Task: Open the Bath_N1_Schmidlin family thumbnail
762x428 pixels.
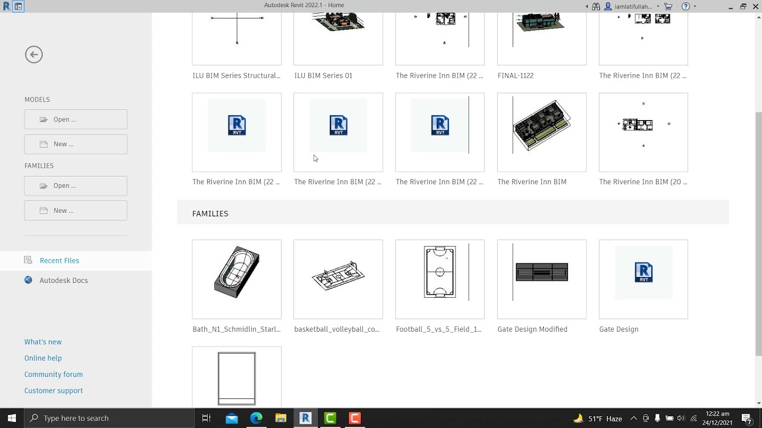Action: [x=236, y=279]
